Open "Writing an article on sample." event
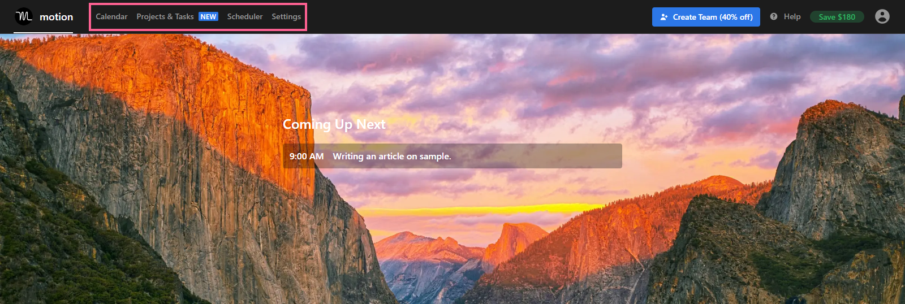Viewport: 905px width, 304px height. (392, 156)
